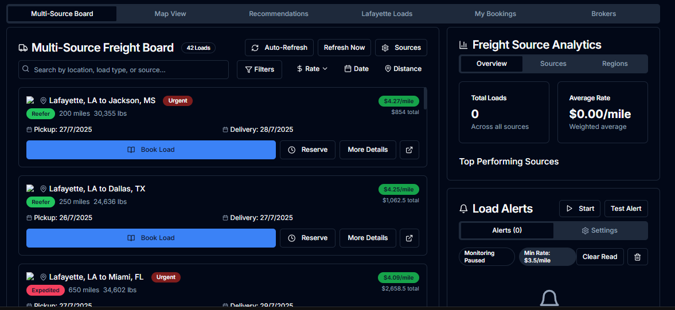This screenshot has width=675, height=310.
Task: Open the My Bookings tab
Action: pyautogui.click(x=495, y=14)
